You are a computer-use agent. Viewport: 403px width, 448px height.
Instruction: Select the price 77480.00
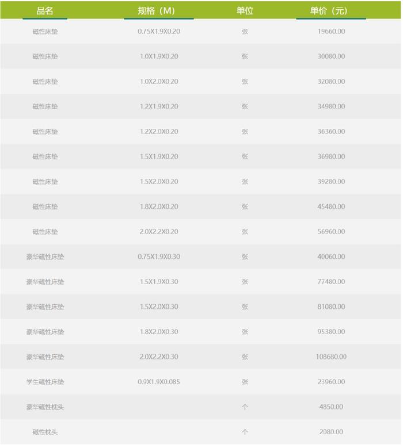point(331,282)
